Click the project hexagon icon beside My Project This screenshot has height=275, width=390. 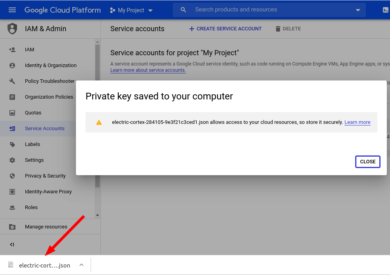(x=112, y=10)
